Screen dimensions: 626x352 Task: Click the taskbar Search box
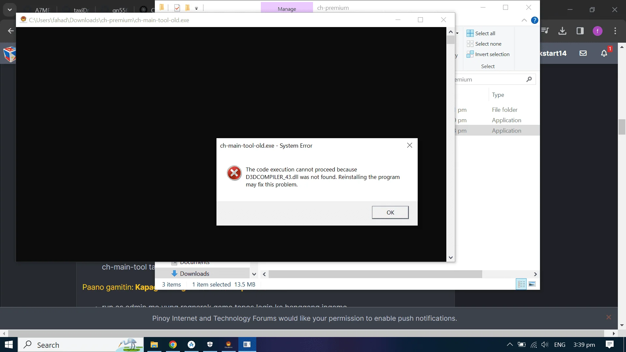81,345
